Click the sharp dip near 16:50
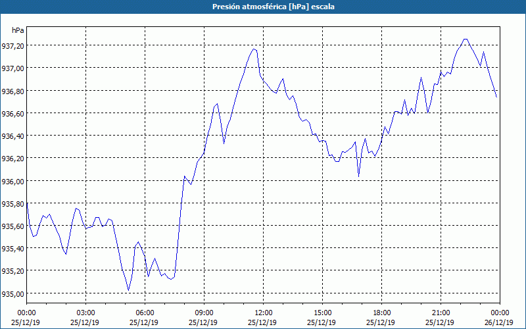 tap(358, 176)
